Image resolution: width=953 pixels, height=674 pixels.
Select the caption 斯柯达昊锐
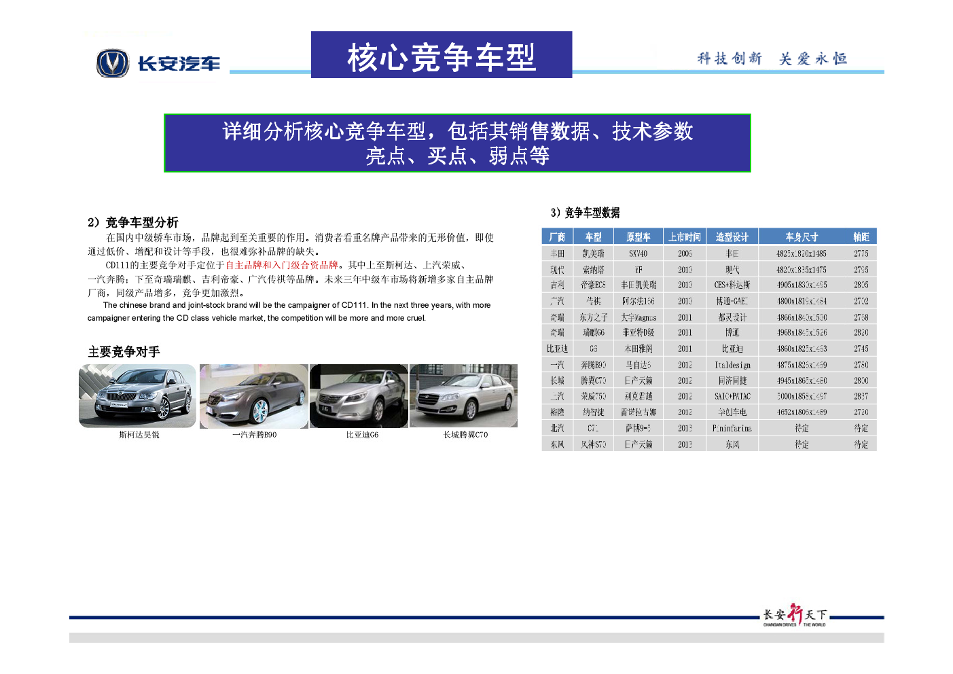click(x=139, y=435)
